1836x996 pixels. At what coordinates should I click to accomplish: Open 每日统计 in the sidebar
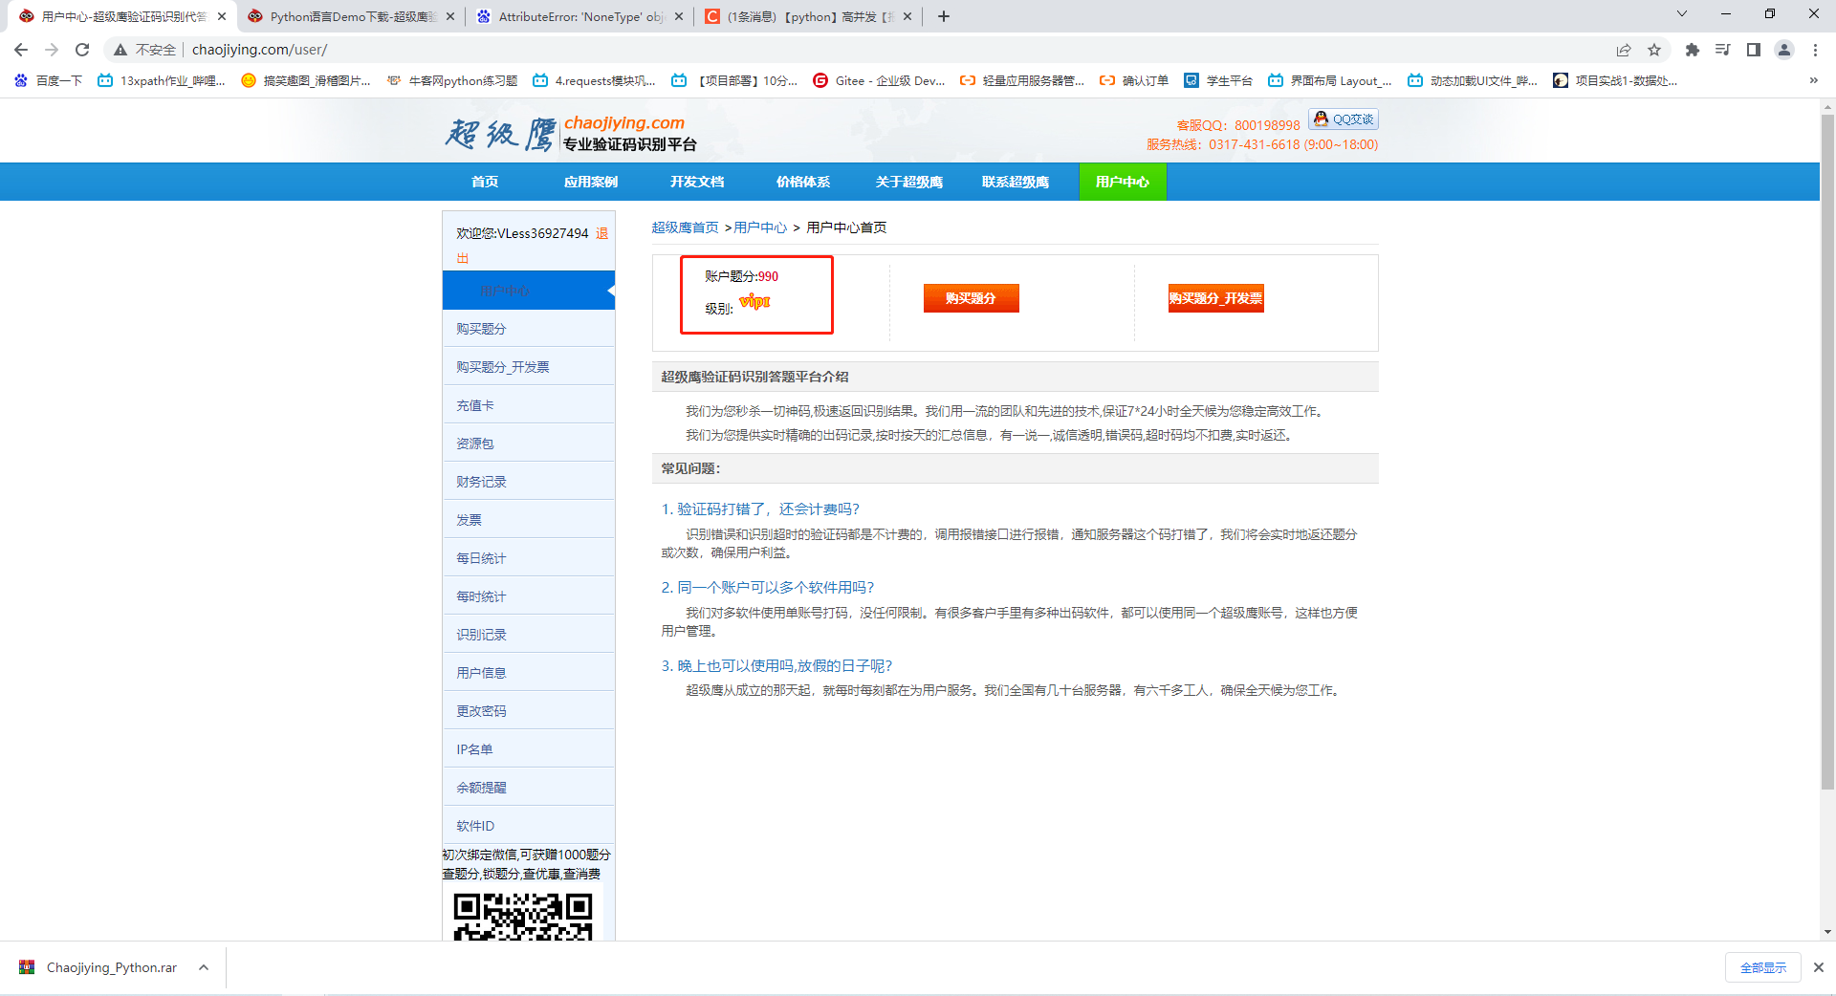[529, 558]
